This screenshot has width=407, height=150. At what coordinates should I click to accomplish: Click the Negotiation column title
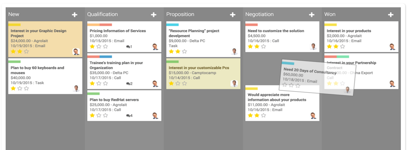coord(259,14)
